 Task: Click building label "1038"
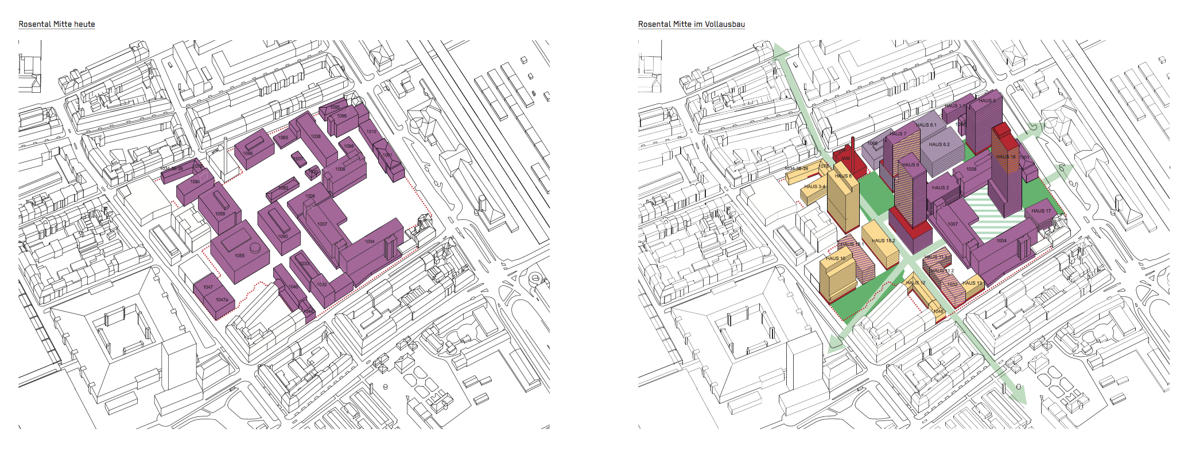pyautogui.click(x=316, y=136)
